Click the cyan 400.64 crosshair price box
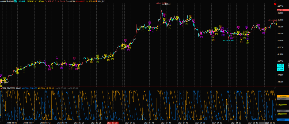The width and height of the screenshot is (289, 124). click(280, 67)
